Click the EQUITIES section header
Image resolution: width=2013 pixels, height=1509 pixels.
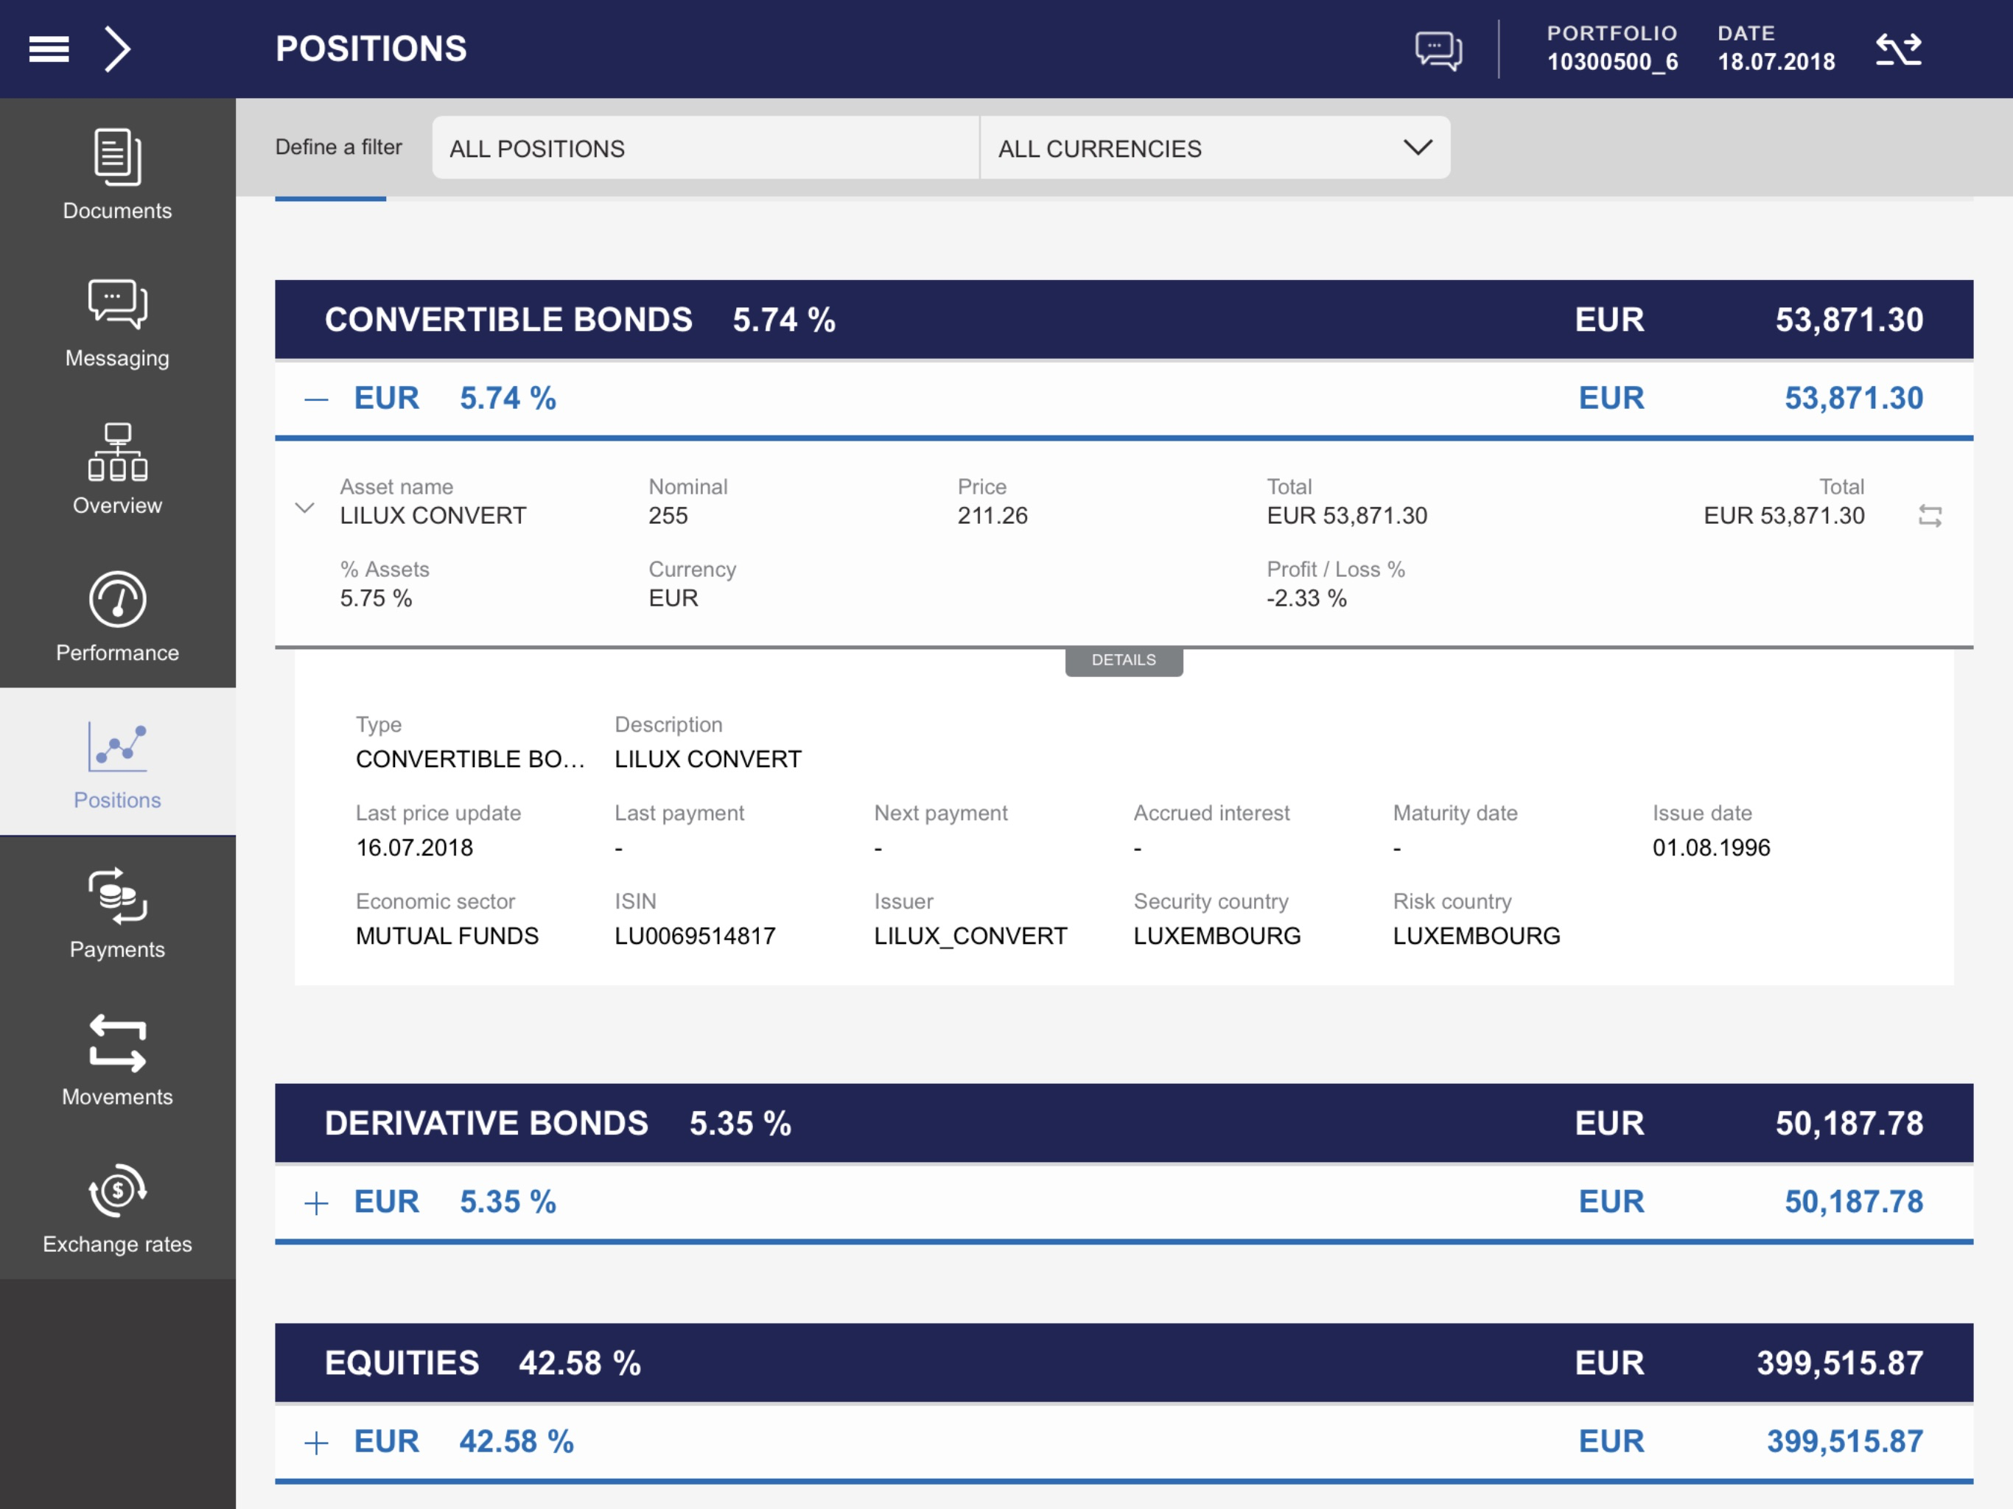(x=1124, y=1362)
